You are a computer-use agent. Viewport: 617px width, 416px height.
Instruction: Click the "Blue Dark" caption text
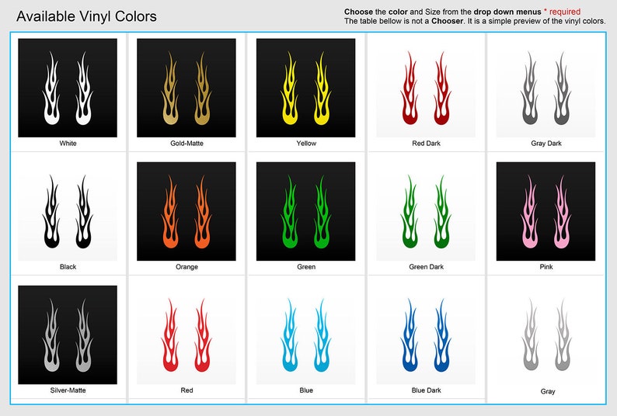tap(426, 390)
